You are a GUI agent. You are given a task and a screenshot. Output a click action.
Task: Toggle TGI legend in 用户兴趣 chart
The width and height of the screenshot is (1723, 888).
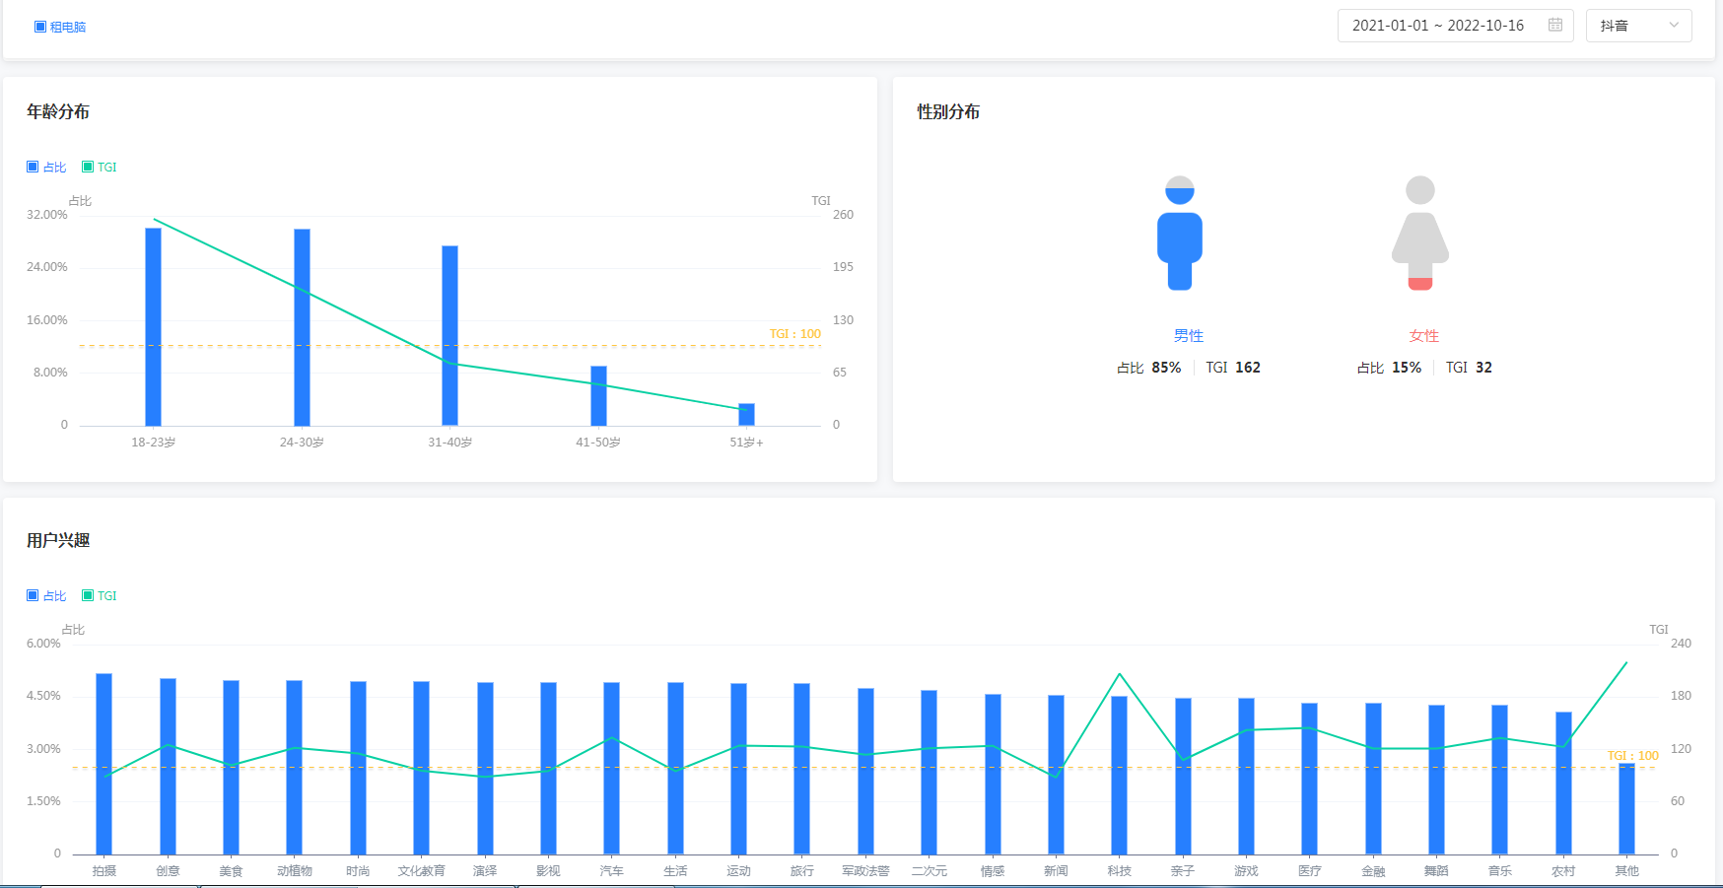pyautogui.click(x=100, y=596)
